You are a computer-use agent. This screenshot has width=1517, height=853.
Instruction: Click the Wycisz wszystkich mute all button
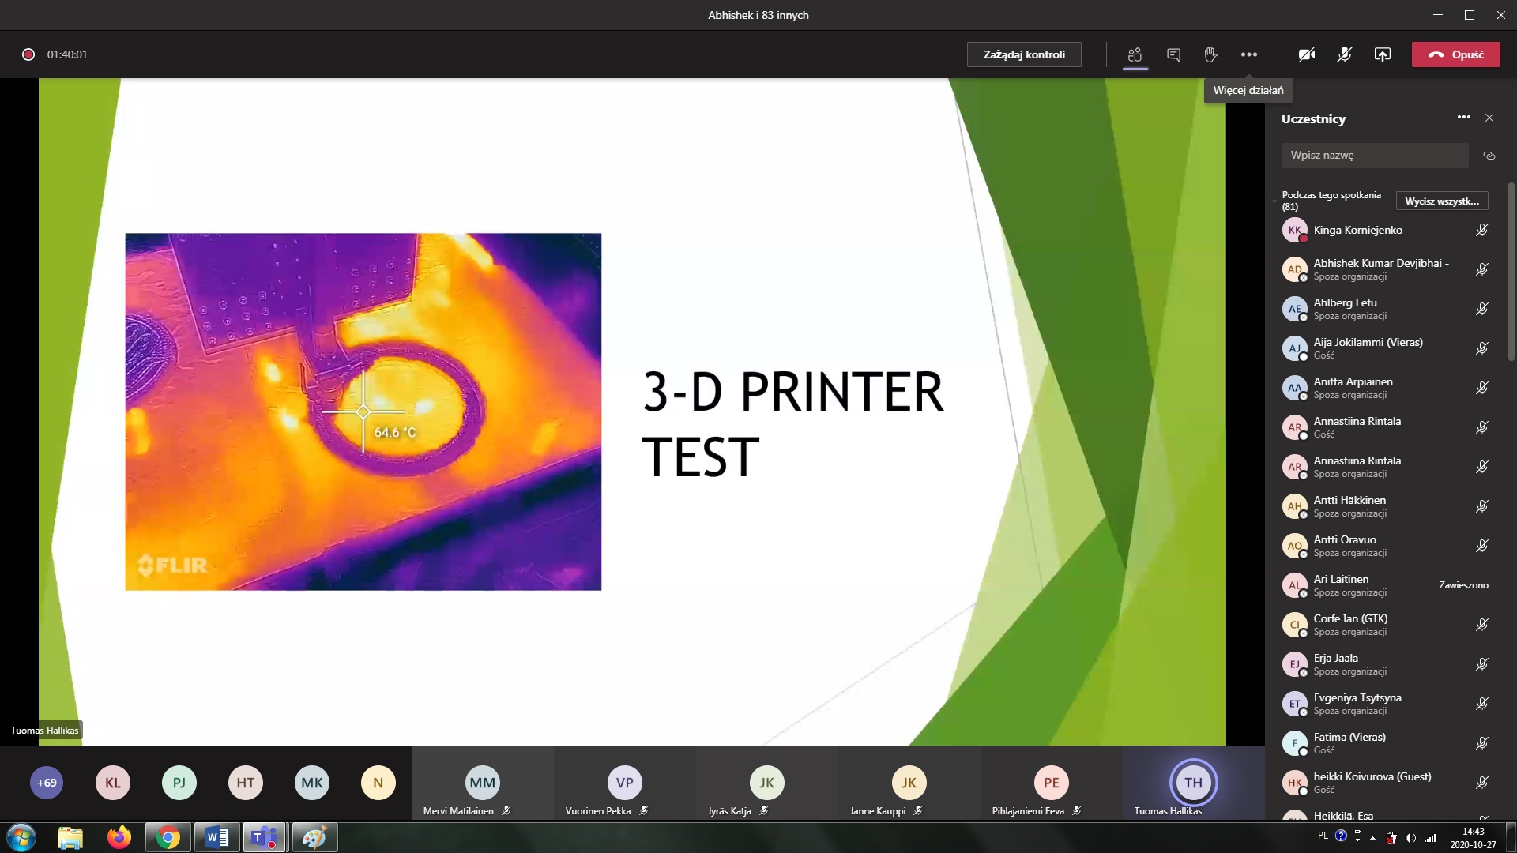(1441, 201)
